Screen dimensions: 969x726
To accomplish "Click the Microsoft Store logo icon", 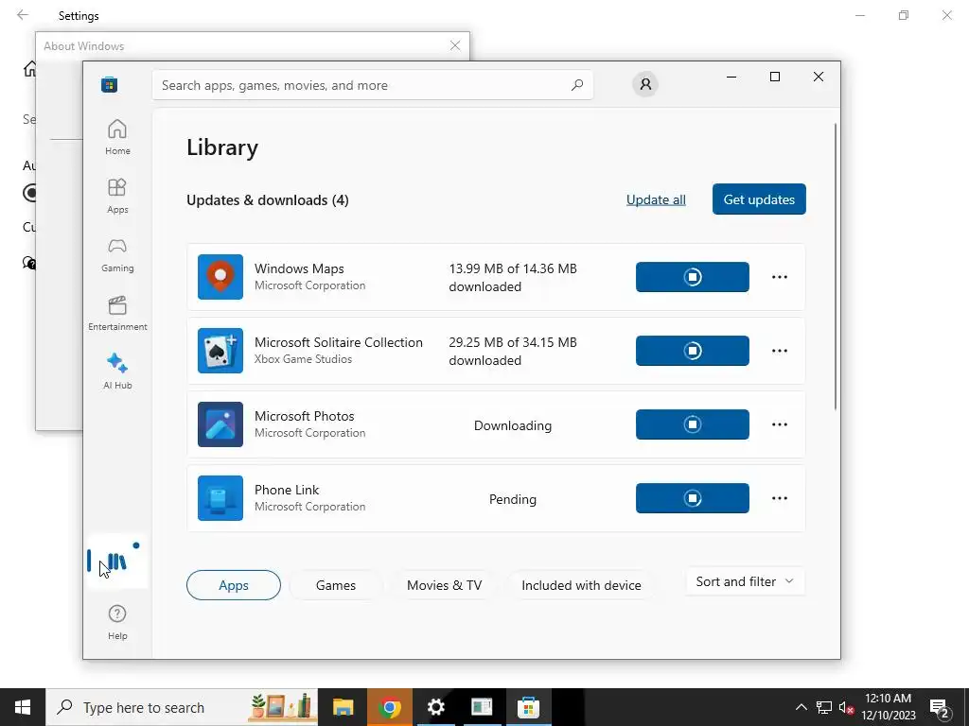I will (x=110, y=84).
